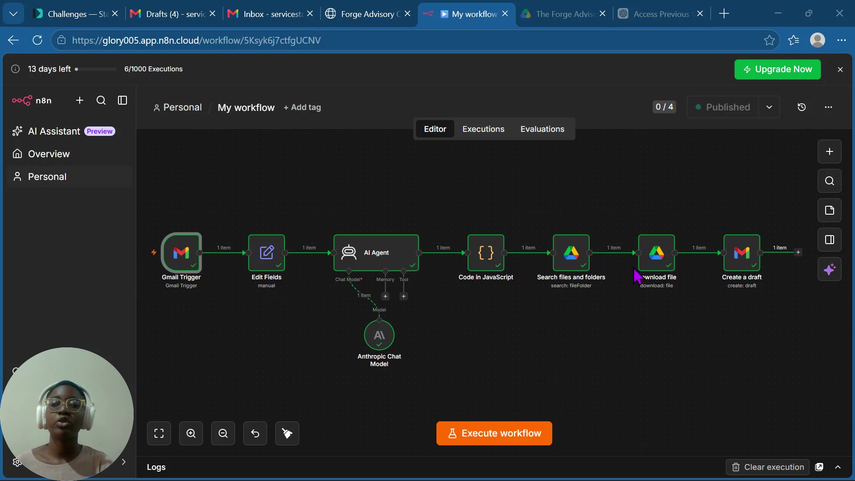Add a sticky note to canvas

[x=829, y=210]
